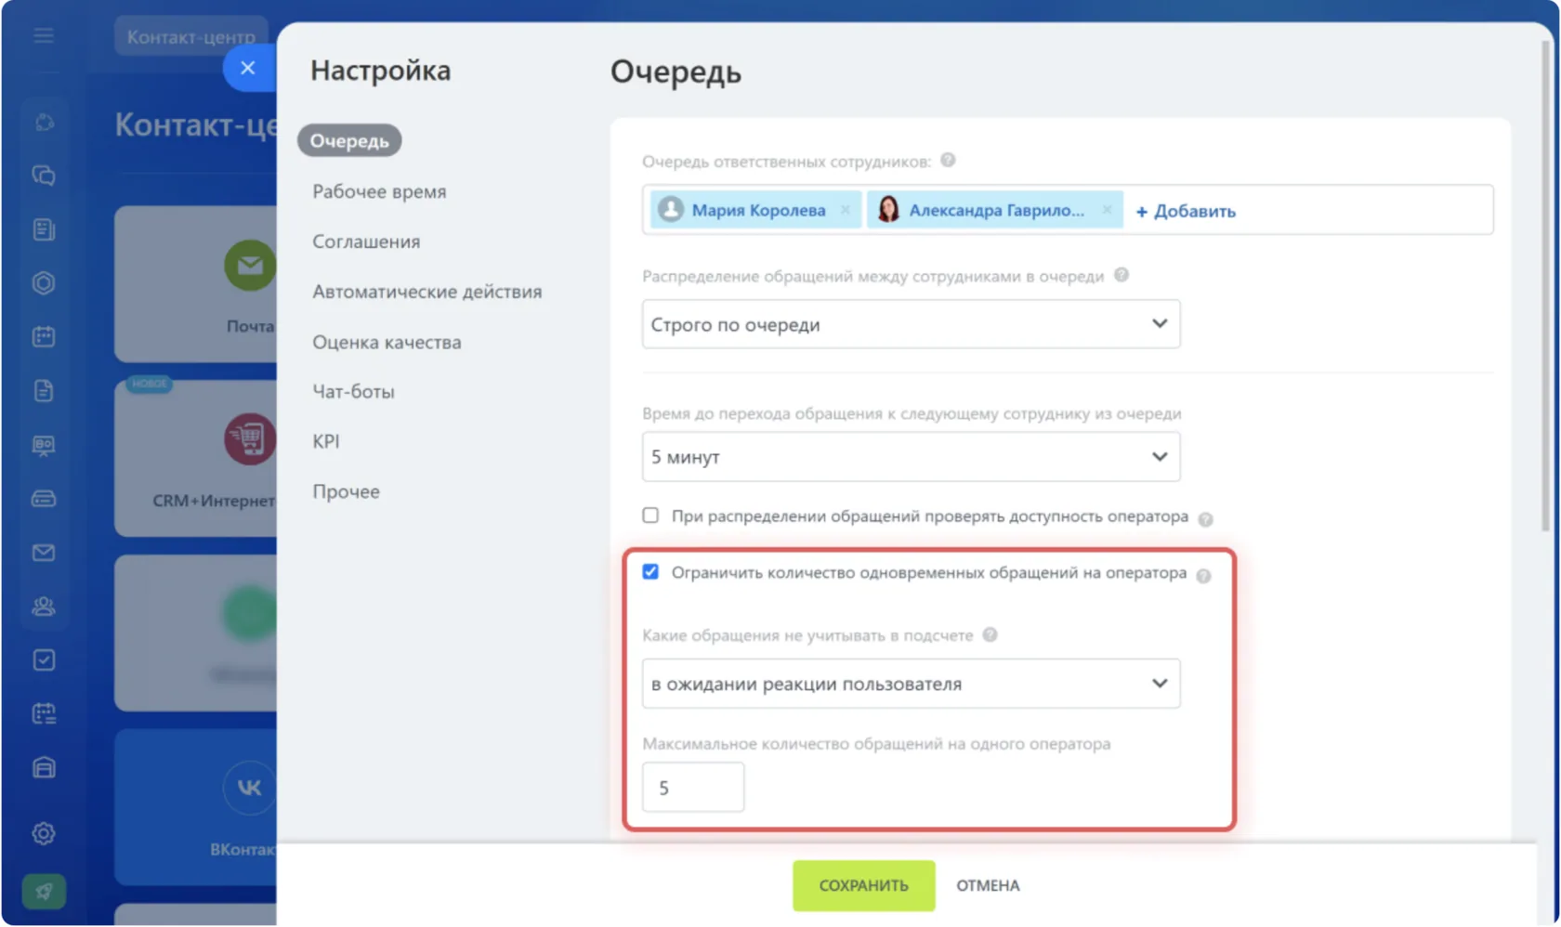
Task: Close the settings slider panel
Action: [247, 68]
